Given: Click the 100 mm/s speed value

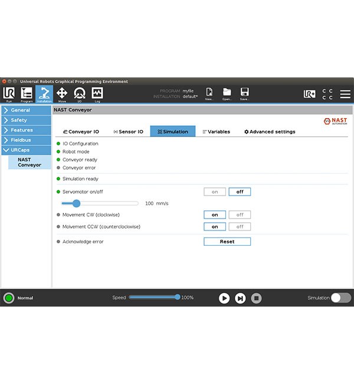Looking at the screenshot, I should (156, 203).
